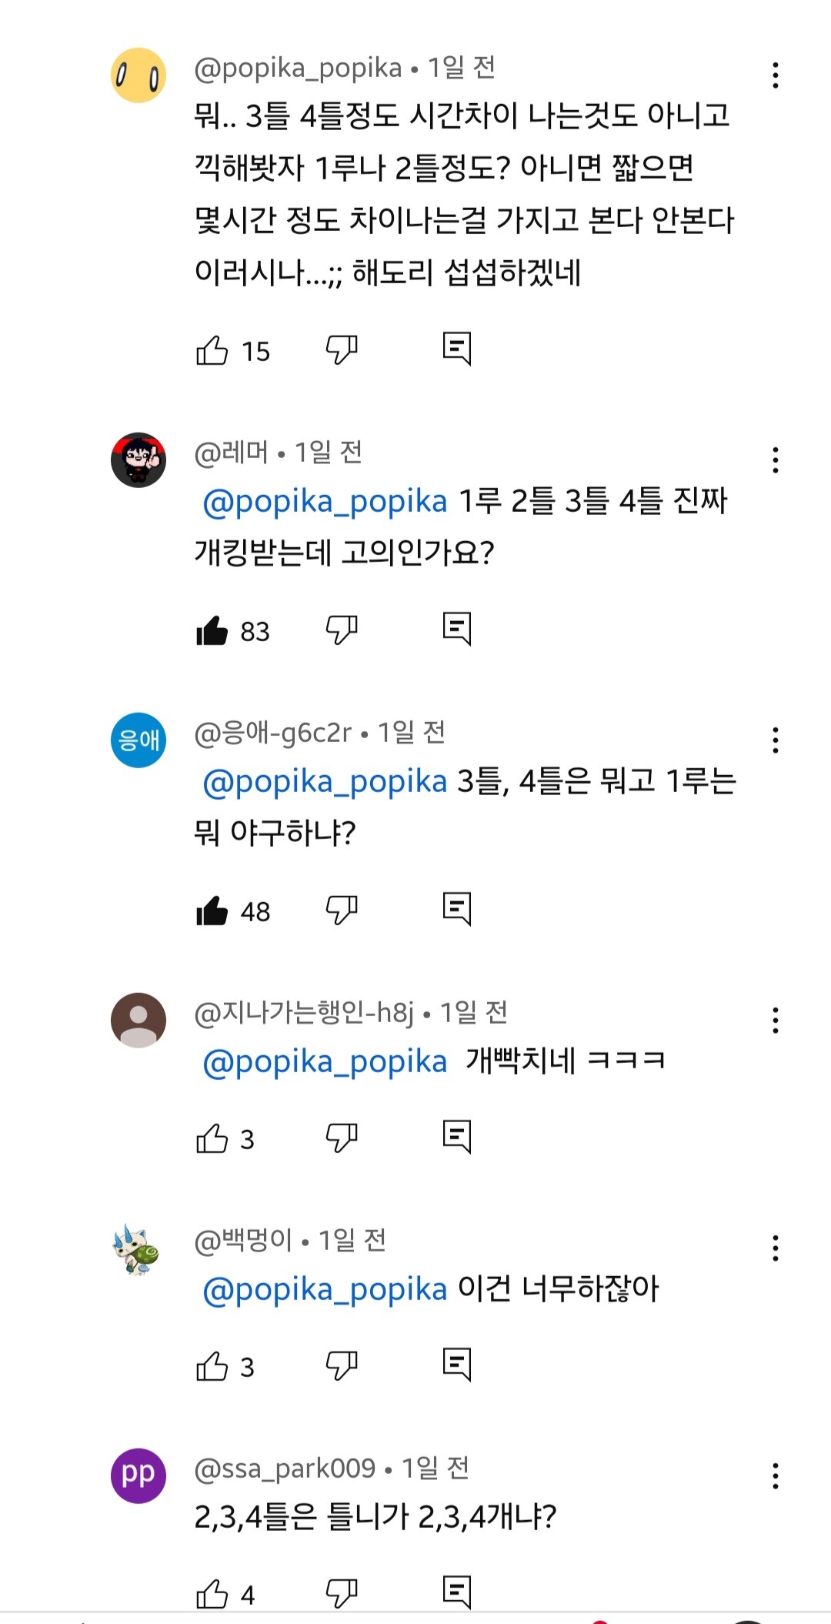The height and width of the screenshot is (1624, 831).
Task: Remove like on @응애-g6c2r's comment with 48 likes
Action: [x=212, y=911]
